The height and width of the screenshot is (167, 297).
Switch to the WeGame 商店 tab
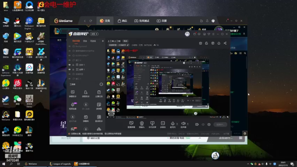[123, 21]
